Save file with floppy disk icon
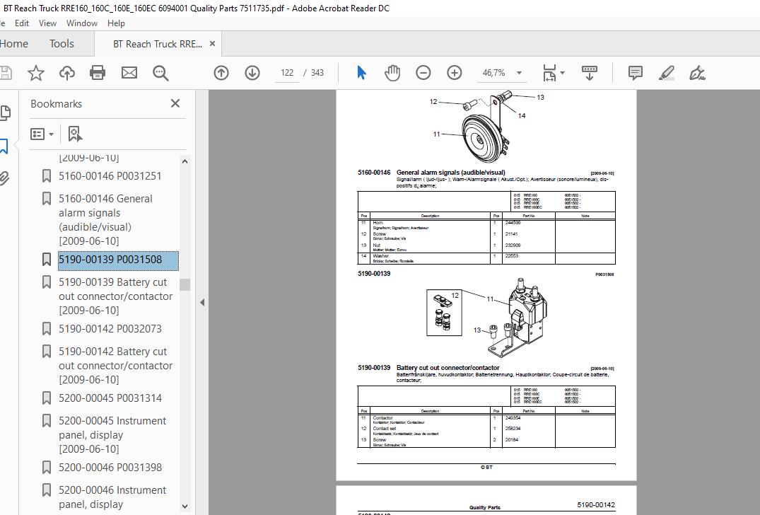Image resolution: width=760 pixels, height=515 pixels. coord(5,74)
